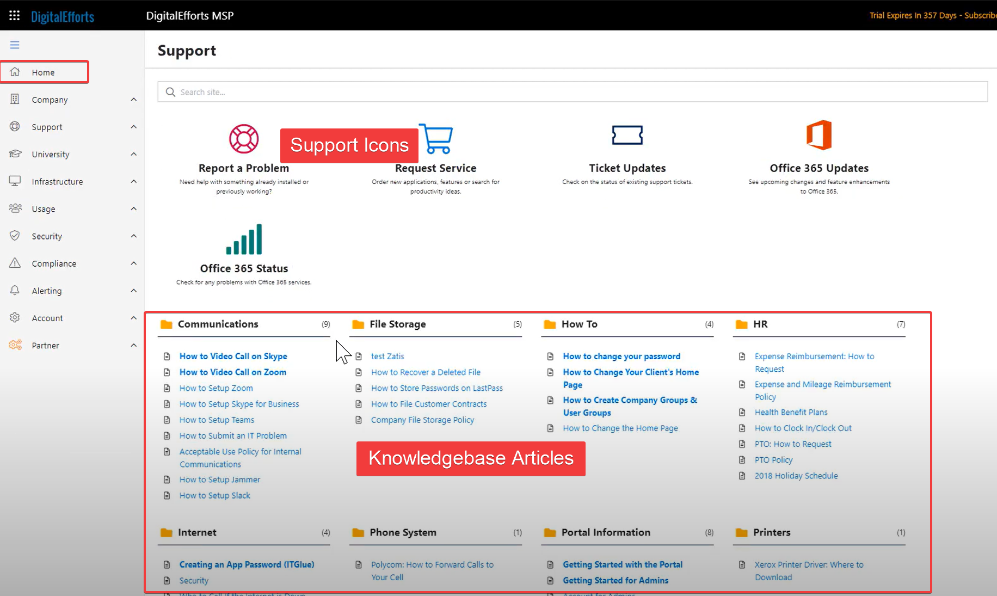The width and height of the screenshot is (997, 596).
Task: Collapse the Alerting menu chevron
Action: click(134, 291)
